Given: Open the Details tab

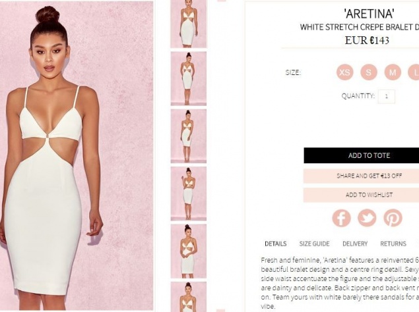Looking at the screenshot, I should [x=276, y=244].
